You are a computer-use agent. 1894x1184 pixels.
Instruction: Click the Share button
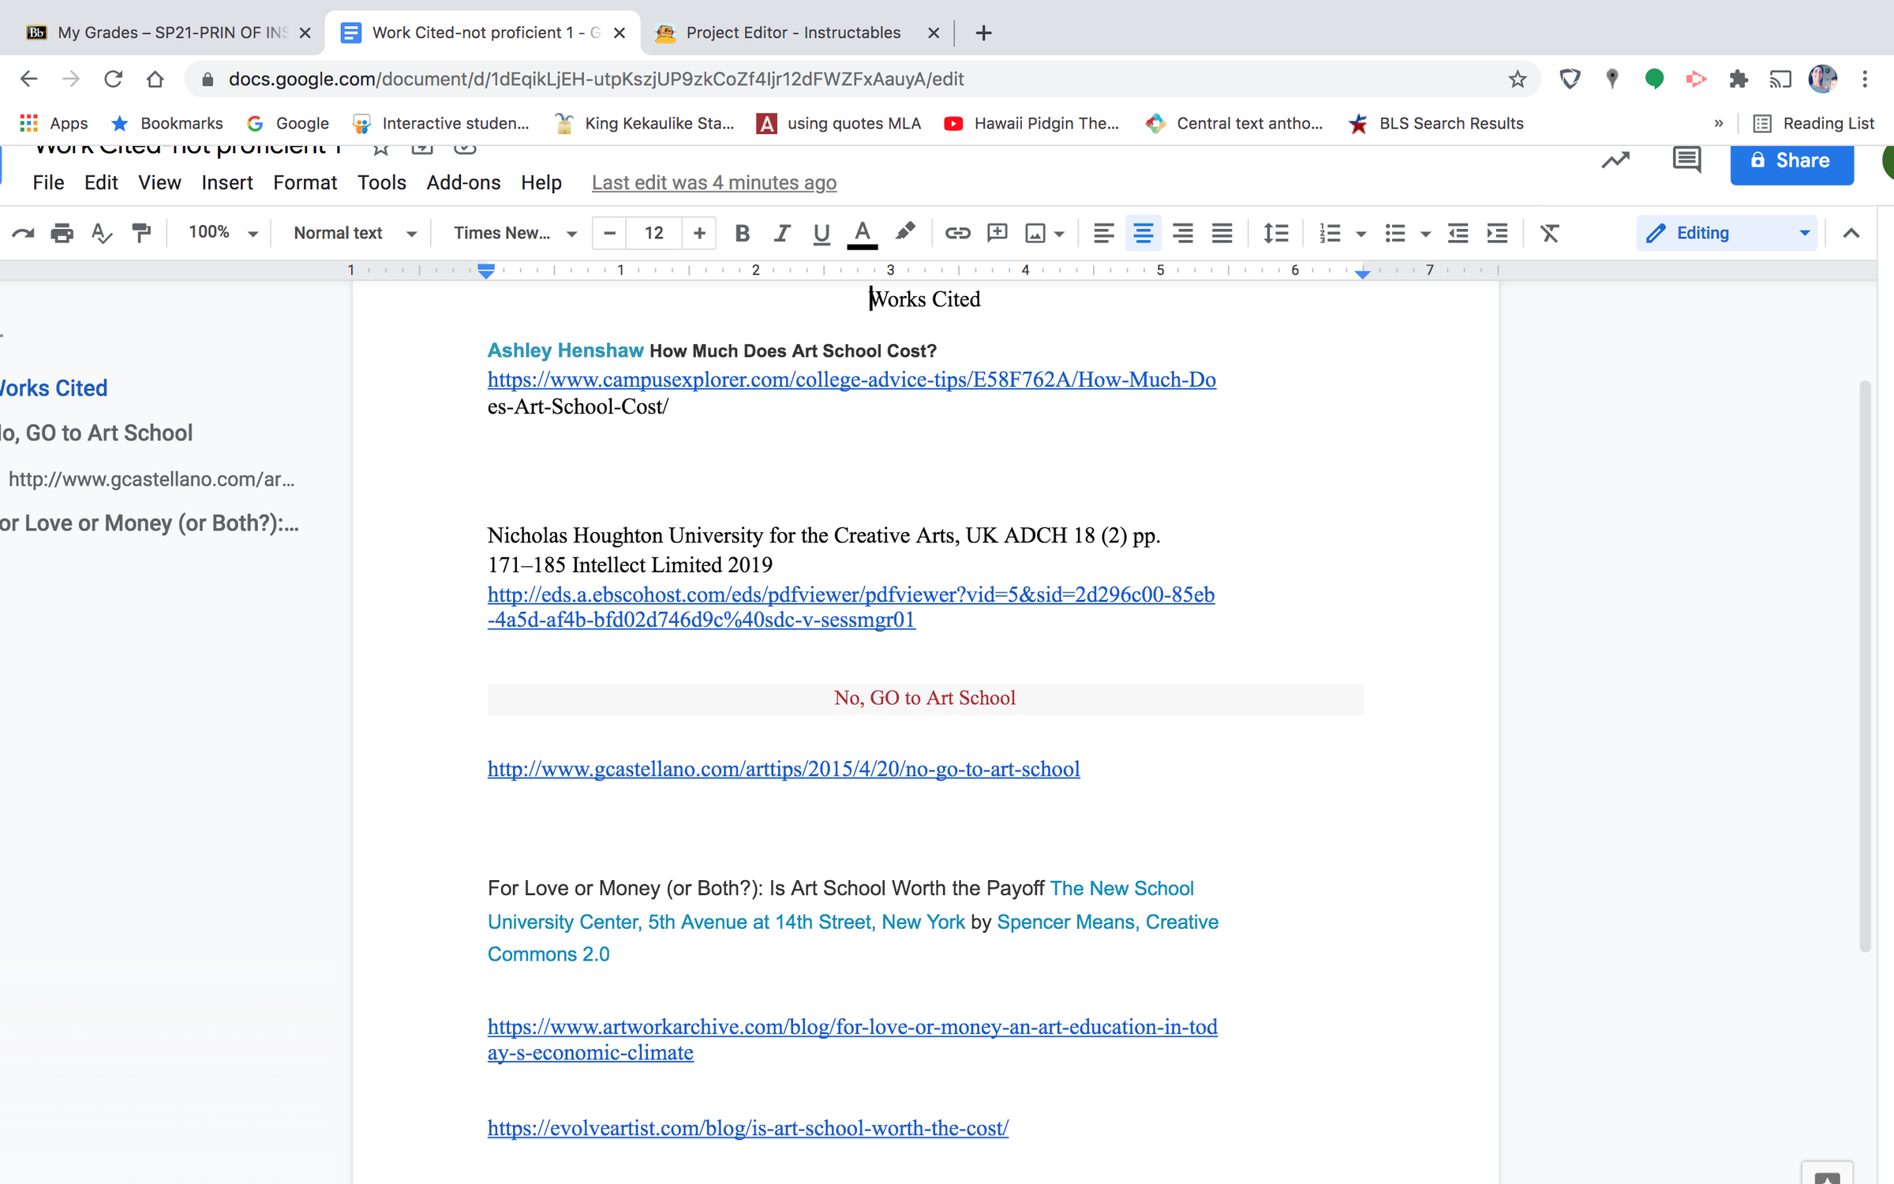[x=1792, y=160]
